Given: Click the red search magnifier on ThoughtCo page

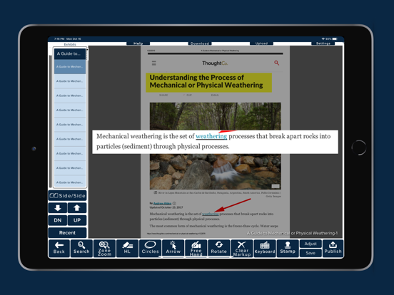Looking at the screenshot, I should click(x=276, y=63).
